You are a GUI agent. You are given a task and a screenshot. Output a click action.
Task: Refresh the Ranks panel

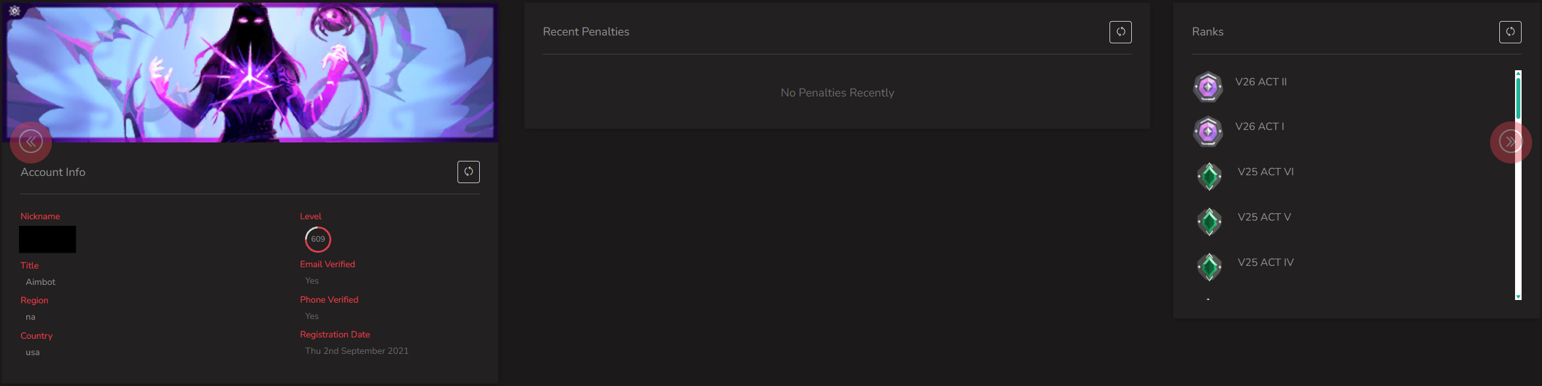[x=1510, y=32]
